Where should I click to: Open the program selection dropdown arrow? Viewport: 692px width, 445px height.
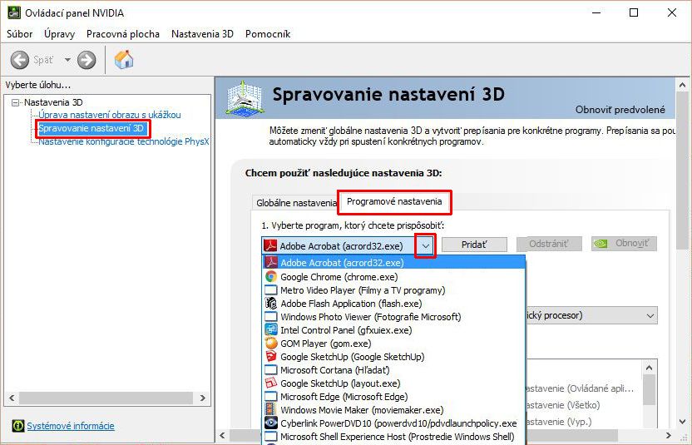(x=426, y=246)
